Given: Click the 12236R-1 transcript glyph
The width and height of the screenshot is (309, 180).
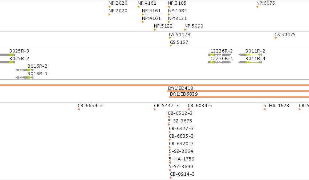Looking at the screenshot, I should (x=220, y=62).
